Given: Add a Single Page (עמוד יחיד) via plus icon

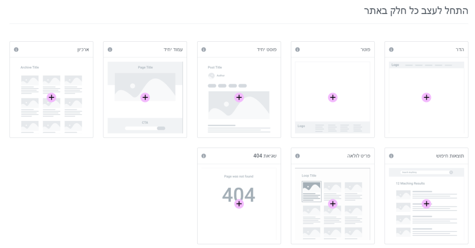Looking at the screenshot, I should 145,97.
